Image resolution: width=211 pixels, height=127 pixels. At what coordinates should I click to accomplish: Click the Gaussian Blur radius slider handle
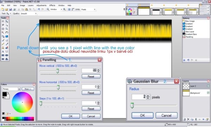point(132,105)
